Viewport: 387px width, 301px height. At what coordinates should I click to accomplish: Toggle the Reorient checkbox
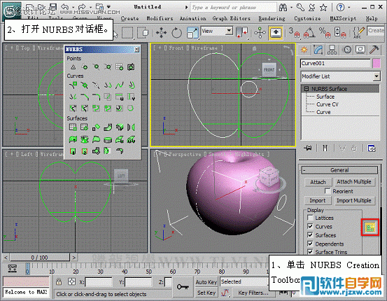click(x=328, y=191)
